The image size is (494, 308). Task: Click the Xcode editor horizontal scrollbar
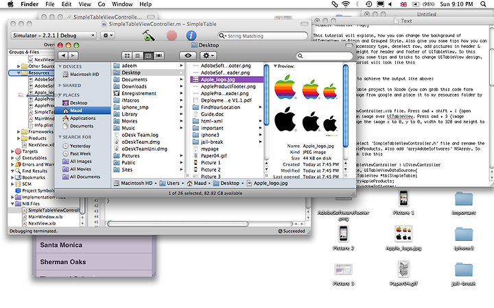click(178, 224)
